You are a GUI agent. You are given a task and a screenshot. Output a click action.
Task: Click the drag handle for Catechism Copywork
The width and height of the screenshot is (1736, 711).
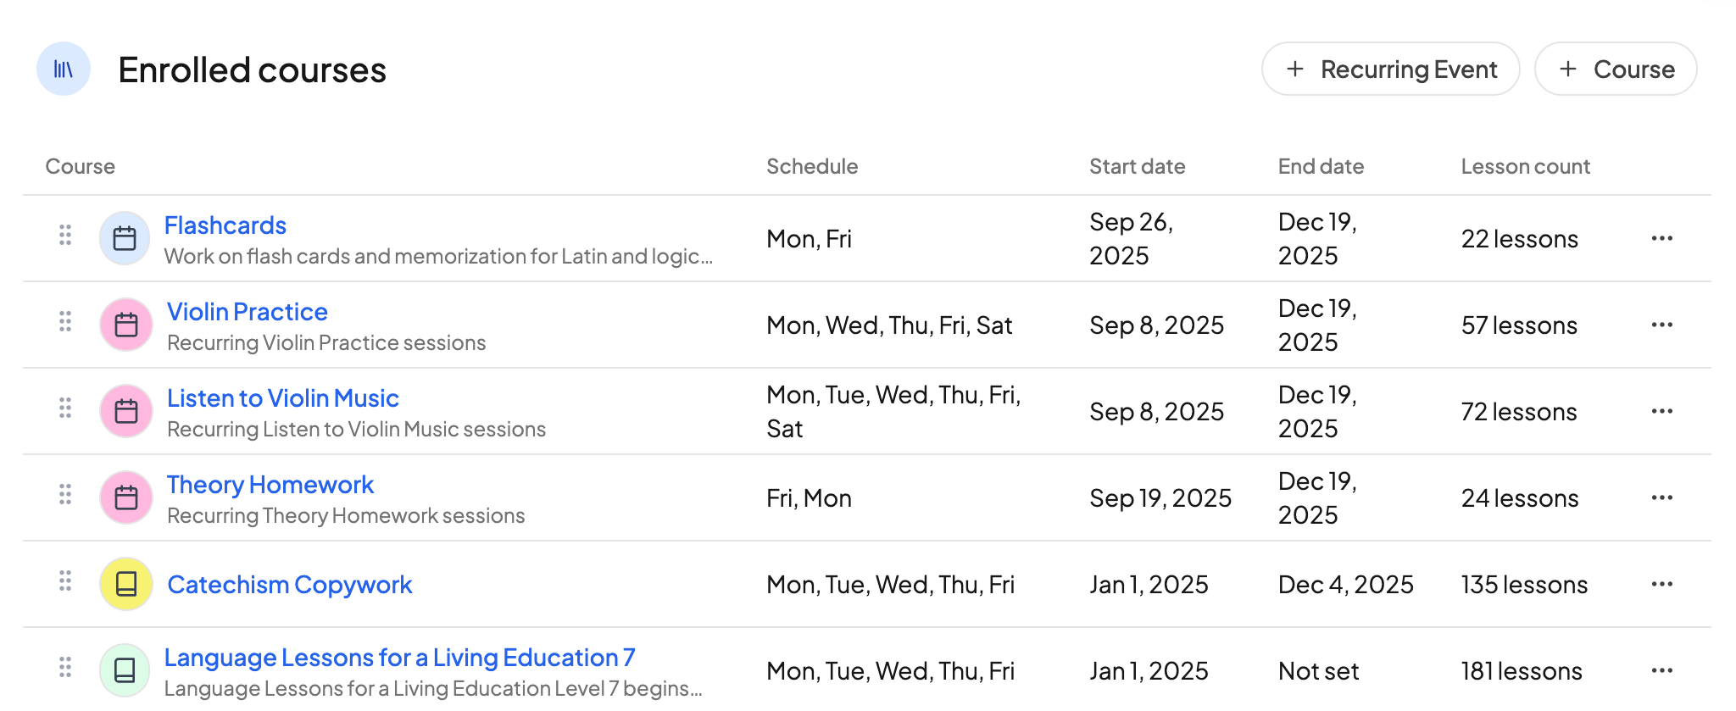click(x=65, y=580)
